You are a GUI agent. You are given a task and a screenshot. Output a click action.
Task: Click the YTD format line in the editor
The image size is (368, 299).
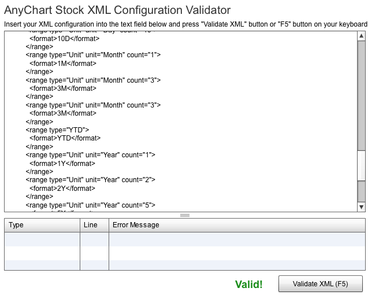coord(65,138)
